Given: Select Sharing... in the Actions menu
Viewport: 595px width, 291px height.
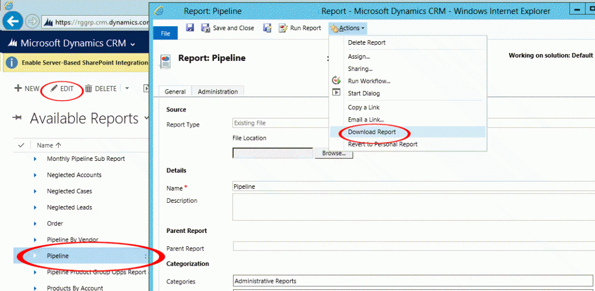Looking at the screenshot, I should pos(360,69).
